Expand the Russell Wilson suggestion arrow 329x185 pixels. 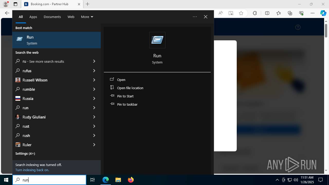[x=94, y=80]
